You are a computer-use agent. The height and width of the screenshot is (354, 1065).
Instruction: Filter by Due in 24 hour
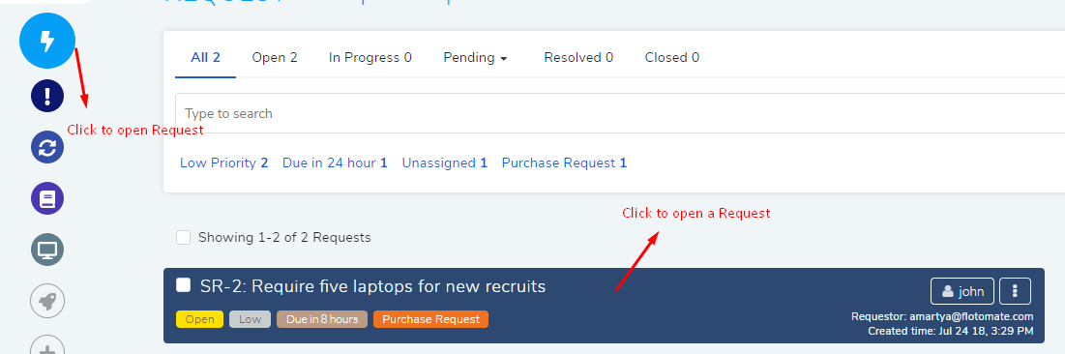335,163
